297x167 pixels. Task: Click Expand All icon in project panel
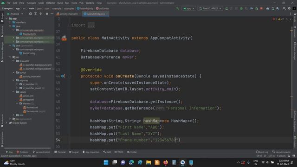[35, 14]
